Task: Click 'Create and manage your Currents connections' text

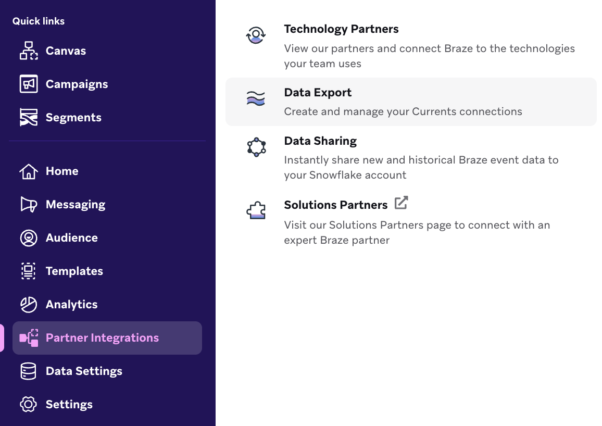Action: coord(403,111)
